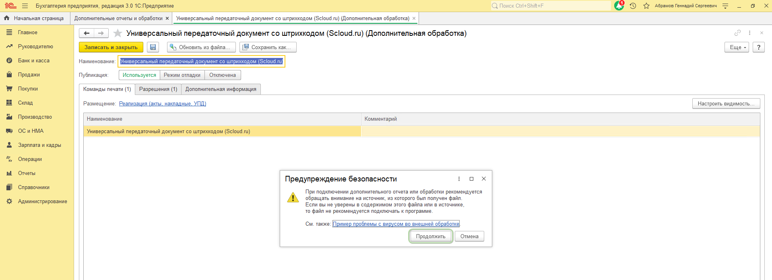
Task: Click Настроить видимость button
Action: (x=726, y=104)
